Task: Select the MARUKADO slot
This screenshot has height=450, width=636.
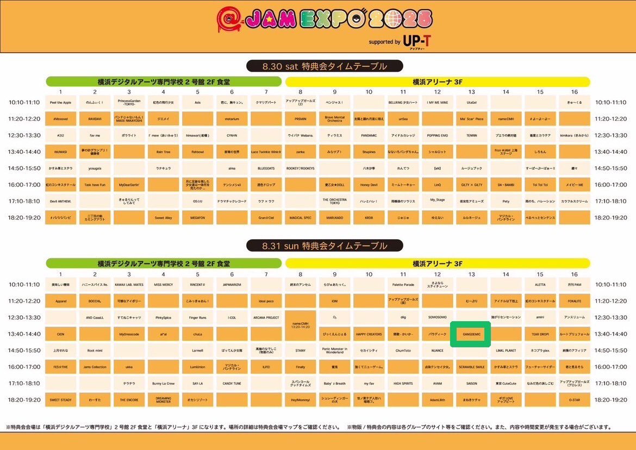Action: point(335,218)
